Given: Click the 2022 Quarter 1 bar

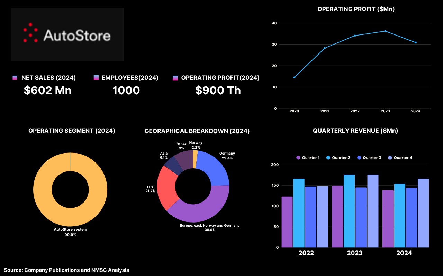Looking at the screenshot, I should coord(287,222).
